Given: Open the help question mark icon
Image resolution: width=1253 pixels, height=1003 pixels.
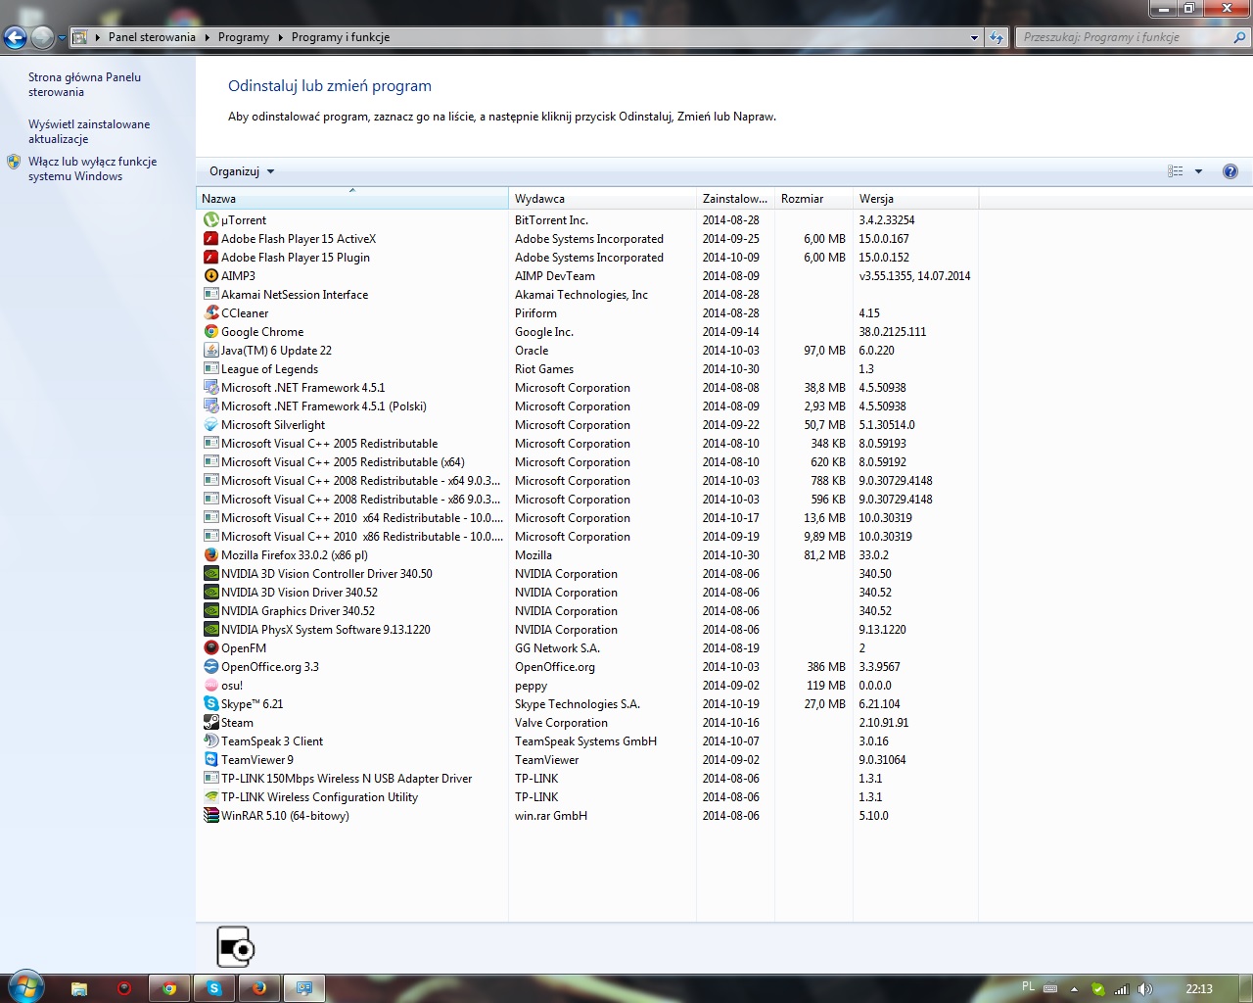Looking at the screenshot, I should (1230, 171).
